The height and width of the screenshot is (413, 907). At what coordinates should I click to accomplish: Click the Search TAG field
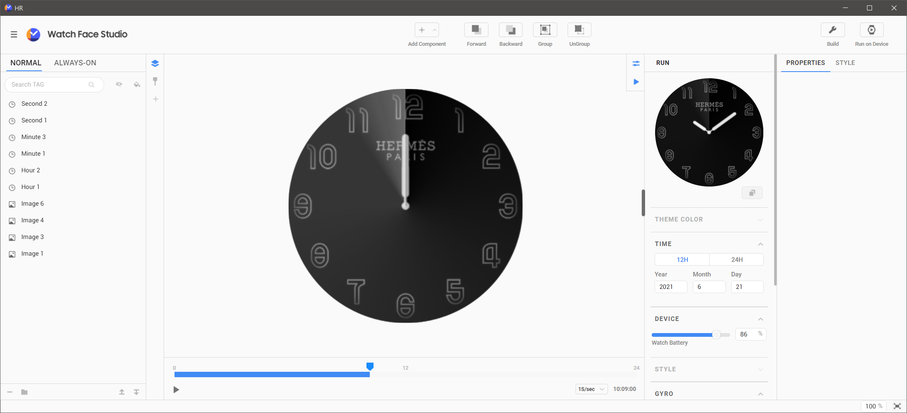[54, 85]
